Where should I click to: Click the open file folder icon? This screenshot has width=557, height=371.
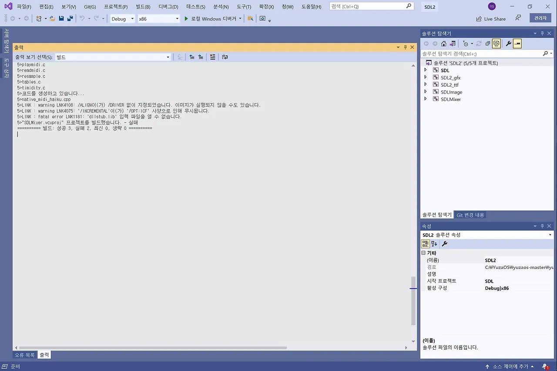coord(52,19)
